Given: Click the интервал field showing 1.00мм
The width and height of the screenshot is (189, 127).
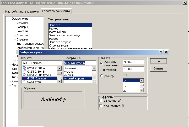Looking at the screenshot, I should (x=133, y=69).
